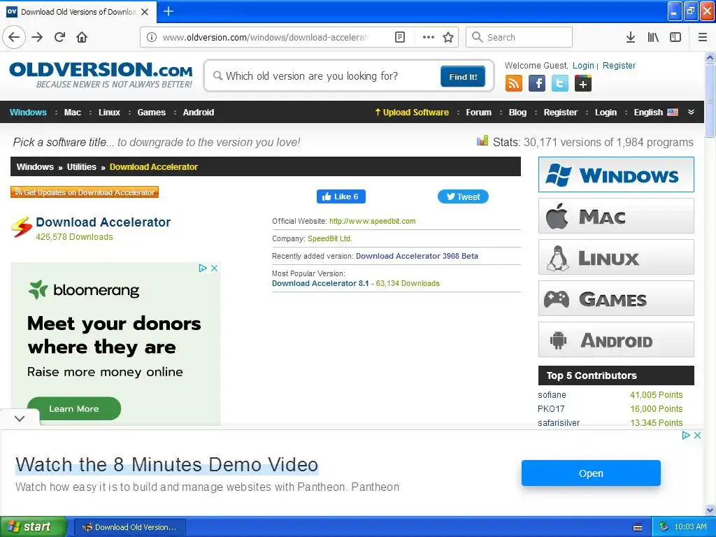Open Download Accelerator 8.1 link

click(x=320, y=283)
